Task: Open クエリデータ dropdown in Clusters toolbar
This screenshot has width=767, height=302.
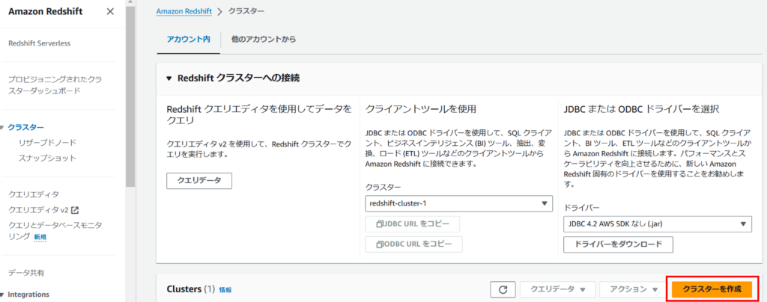Action: tap(557, 289)
